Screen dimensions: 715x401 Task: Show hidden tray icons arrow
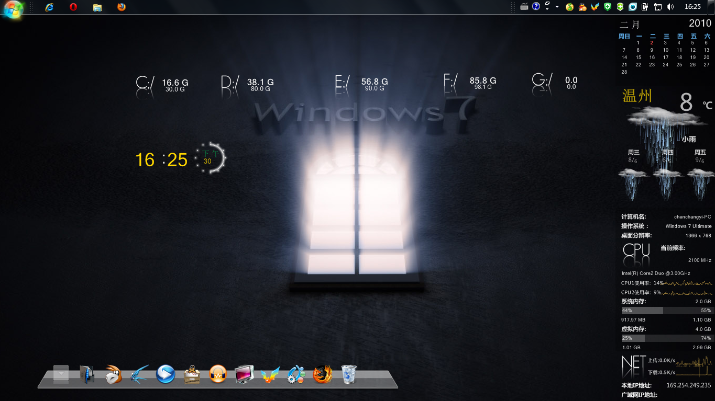click(557, 7)
